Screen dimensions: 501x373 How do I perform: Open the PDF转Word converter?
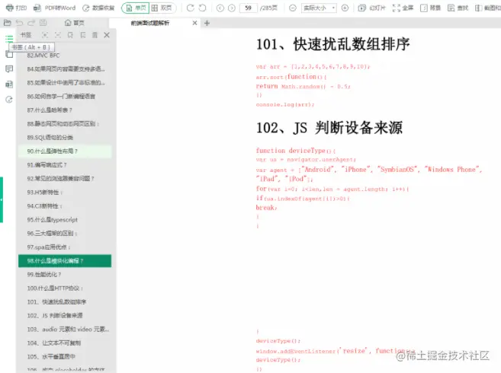[x=55, y=8]
